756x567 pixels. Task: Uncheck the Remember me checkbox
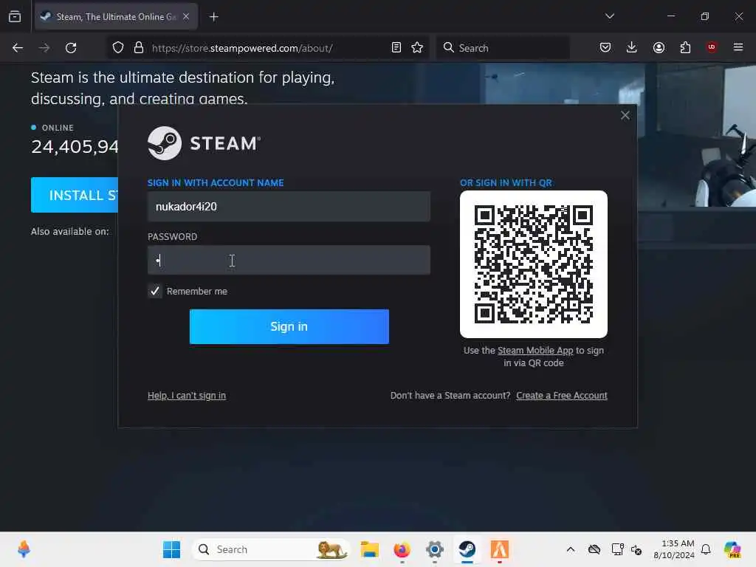coord(155,291)
